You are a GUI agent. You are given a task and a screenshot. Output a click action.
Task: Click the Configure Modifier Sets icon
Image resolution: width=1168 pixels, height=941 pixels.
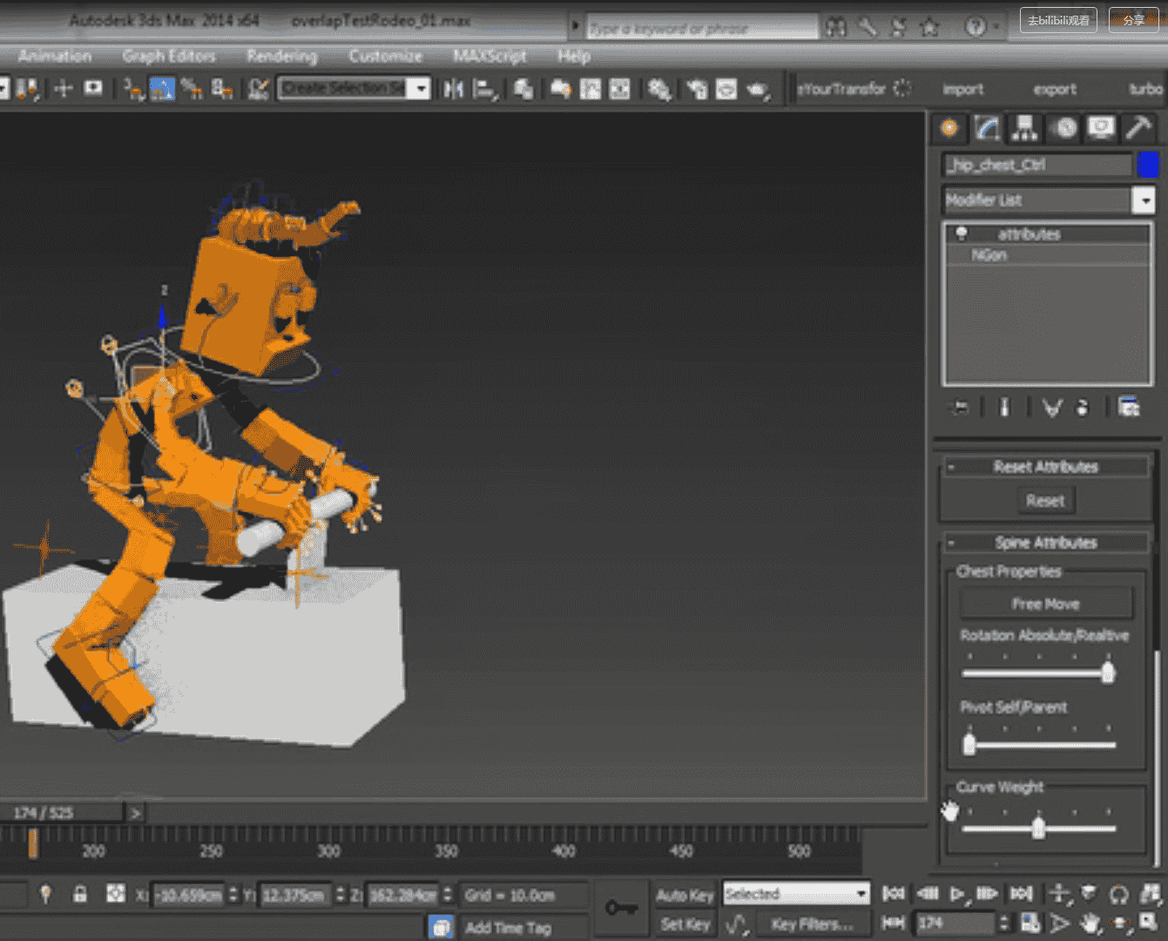coord(1129,407)
